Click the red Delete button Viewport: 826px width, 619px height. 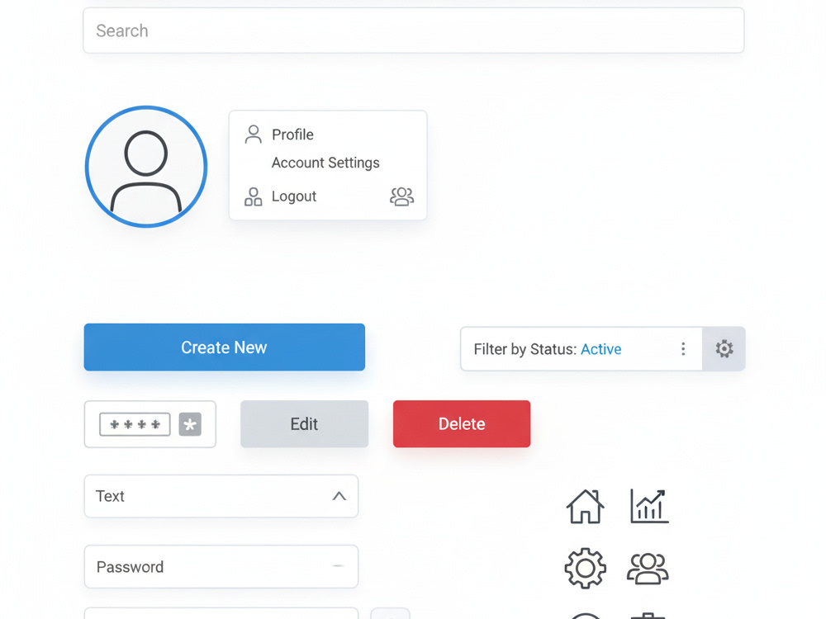(462, 424)
